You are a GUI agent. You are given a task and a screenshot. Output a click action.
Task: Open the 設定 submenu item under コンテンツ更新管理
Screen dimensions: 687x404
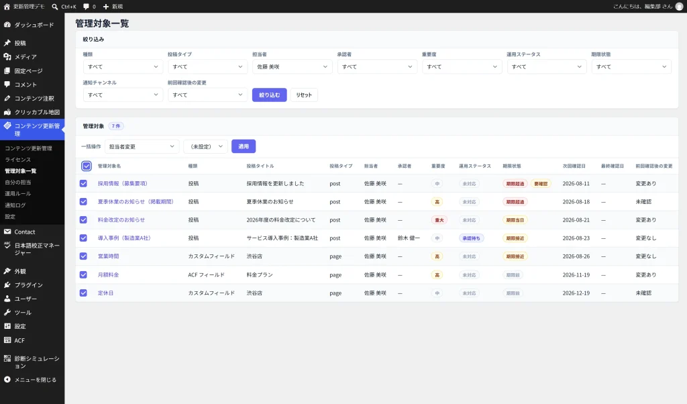click(10, 217)
